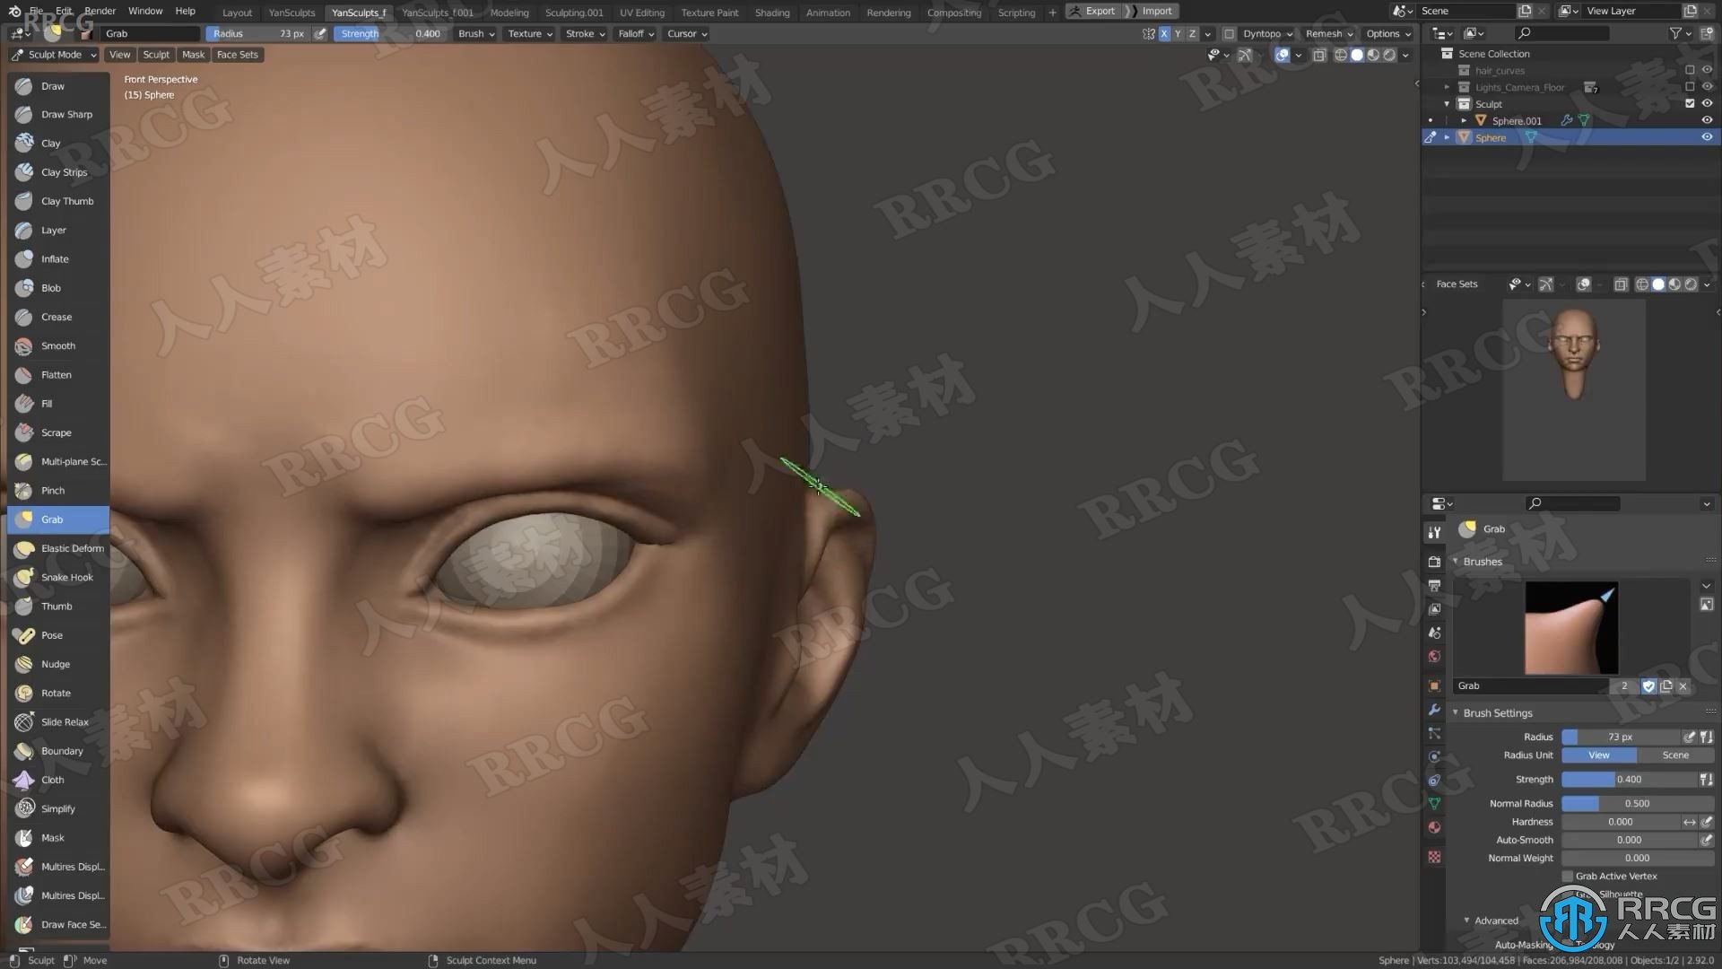
Task: Click the Import button
Action: pos(1157,11)
